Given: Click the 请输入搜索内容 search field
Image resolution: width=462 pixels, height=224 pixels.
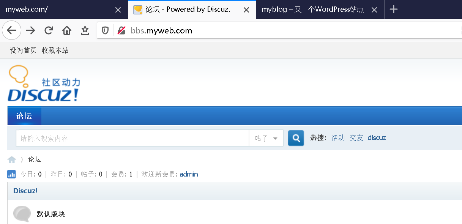Looking at the screenshot, I should 132,138.
